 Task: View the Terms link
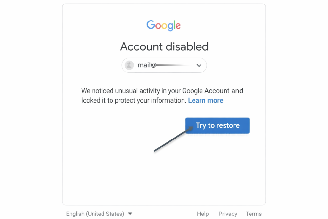(254, 214)
